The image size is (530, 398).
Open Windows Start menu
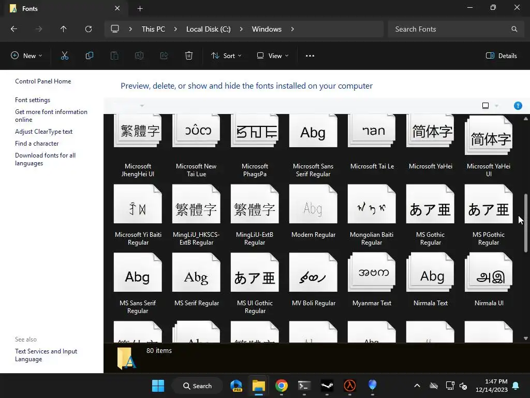[x=158, y=386]
